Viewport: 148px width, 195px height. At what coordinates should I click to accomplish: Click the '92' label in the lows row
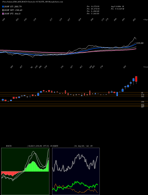coord(32,67)
